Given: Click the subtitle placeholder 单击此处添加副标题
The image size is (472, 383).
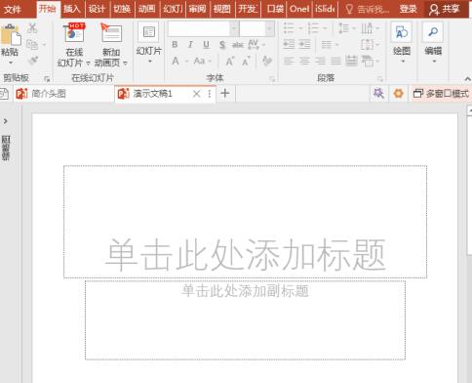Looking at the screenshot, I should (245, 320).
